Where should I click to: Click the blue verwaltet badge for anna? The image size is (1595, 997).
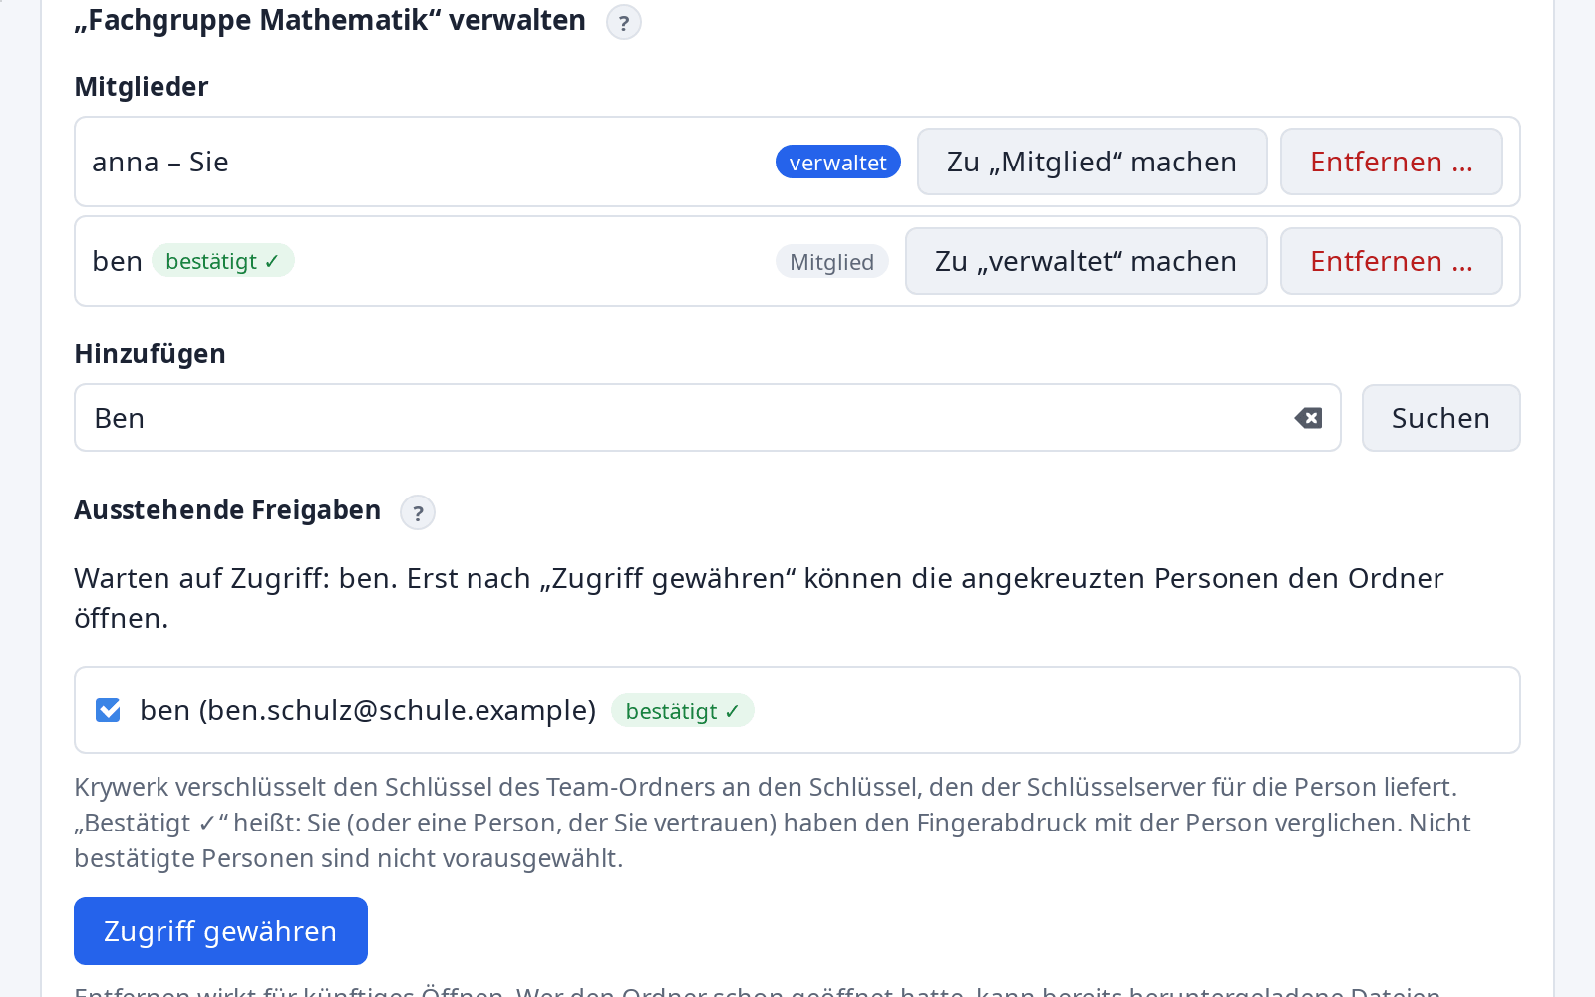(837, 162)
